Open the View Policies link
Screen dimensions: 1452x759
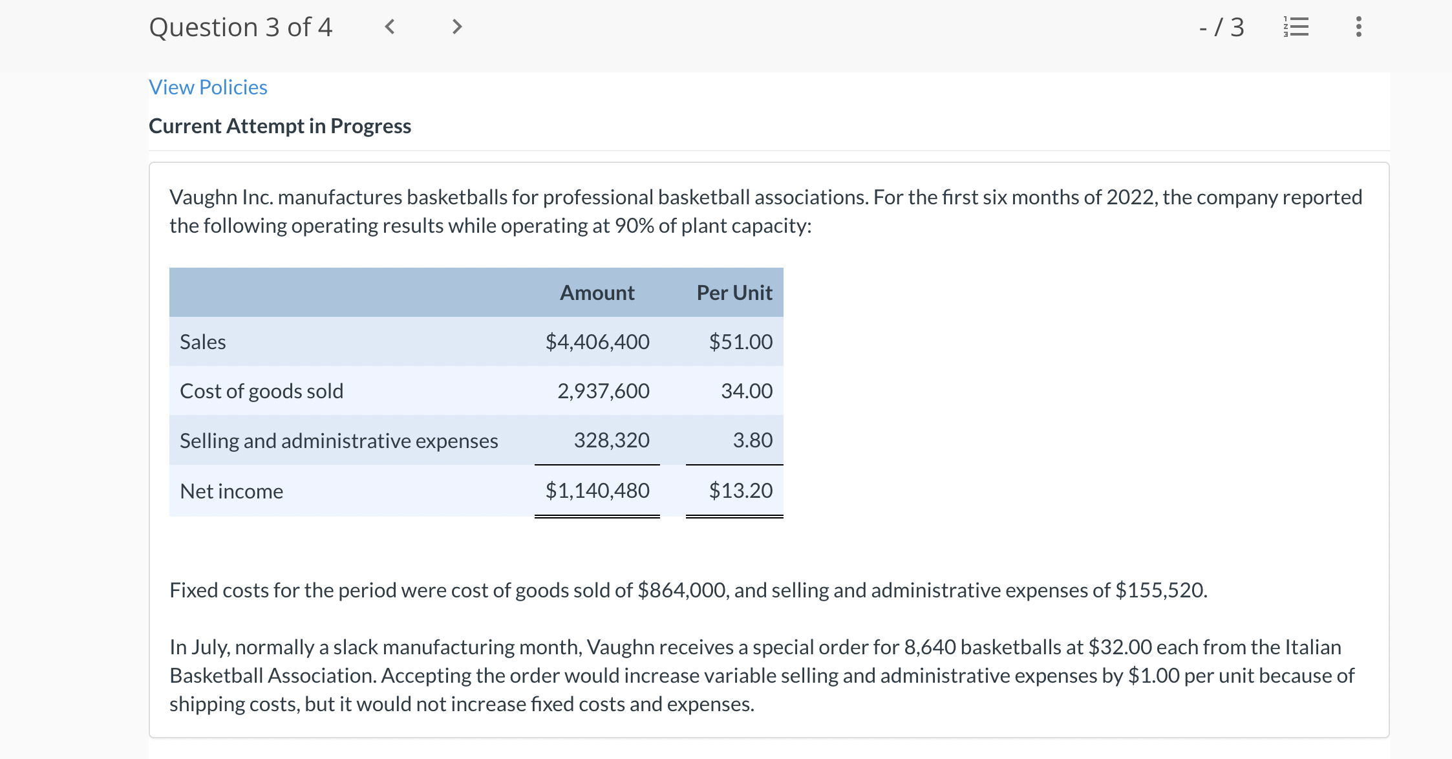coord(208,87)
